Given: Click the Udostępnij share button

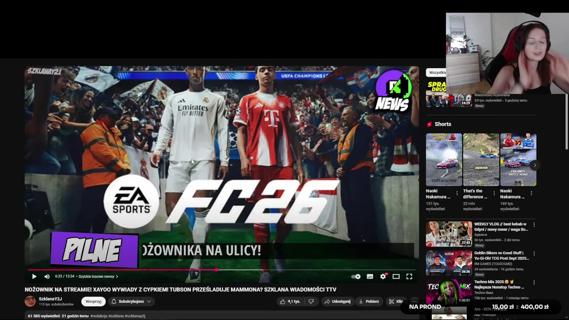Looking at the screenshot, I should click(x=337, y=301).
